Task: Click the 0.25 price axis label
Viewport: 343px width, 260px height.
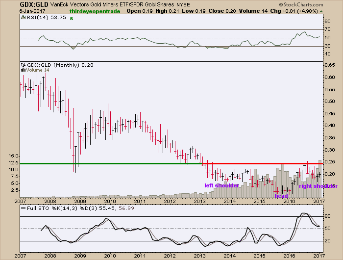Action: (x=330, y=162)
